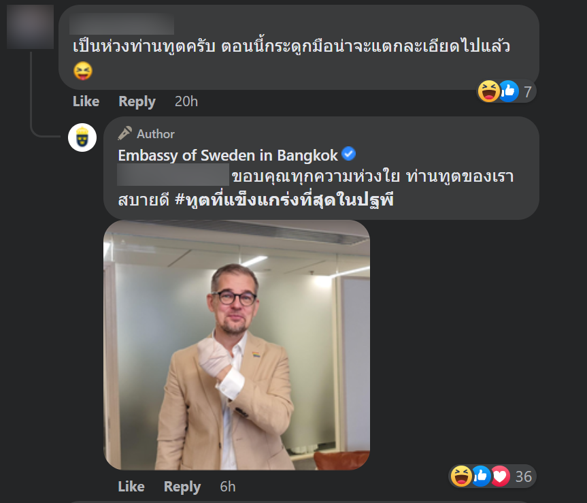Open the bold Thai hashtag link
The height and width of the screenshot is (503, 587).
[x=284, y=199]
